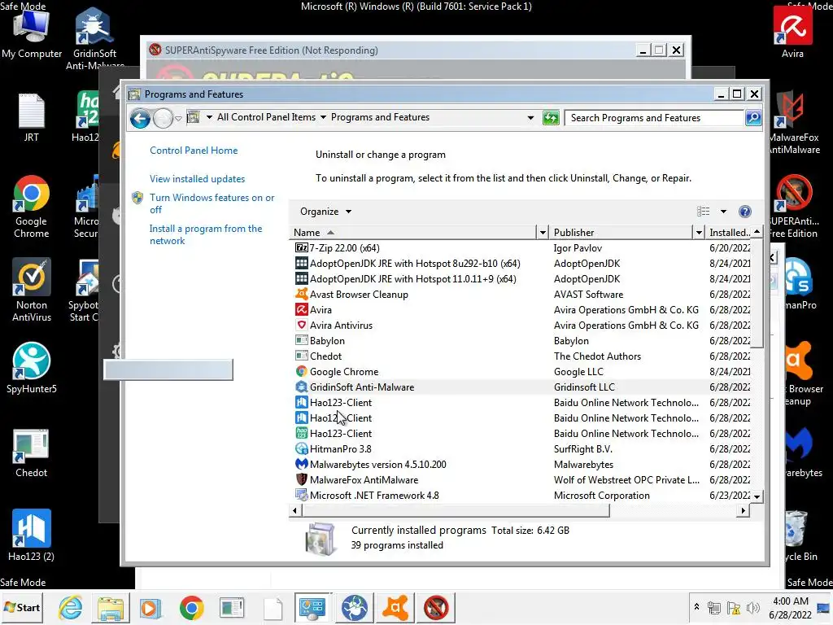Expand the recent pages dropdown arrow
Viewport: 833px width, 625px height.
tap(178, 118)
